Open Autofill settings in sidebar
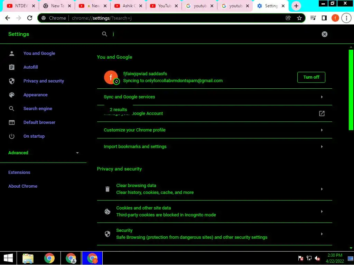 31,67
